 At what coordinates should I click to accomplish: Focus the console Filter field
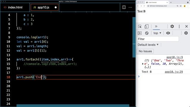pos(158,39)
